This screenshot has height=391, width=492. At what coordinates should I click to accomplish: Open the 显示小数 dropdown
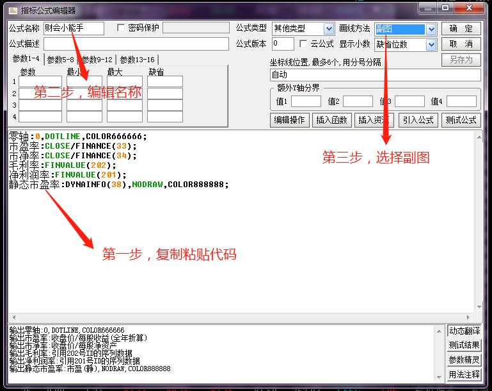click(431, 45)
